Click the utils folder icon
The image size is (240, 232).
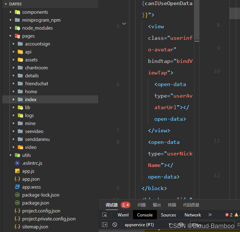(17, 155)
